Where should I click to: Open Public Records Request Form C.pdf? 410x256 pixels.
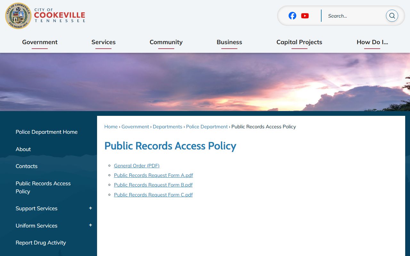point(153,195)
